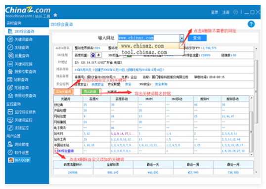Viewport: 266px width, 189px height.
Task: Click the 关键词 column header
Action: pos(68,99)
